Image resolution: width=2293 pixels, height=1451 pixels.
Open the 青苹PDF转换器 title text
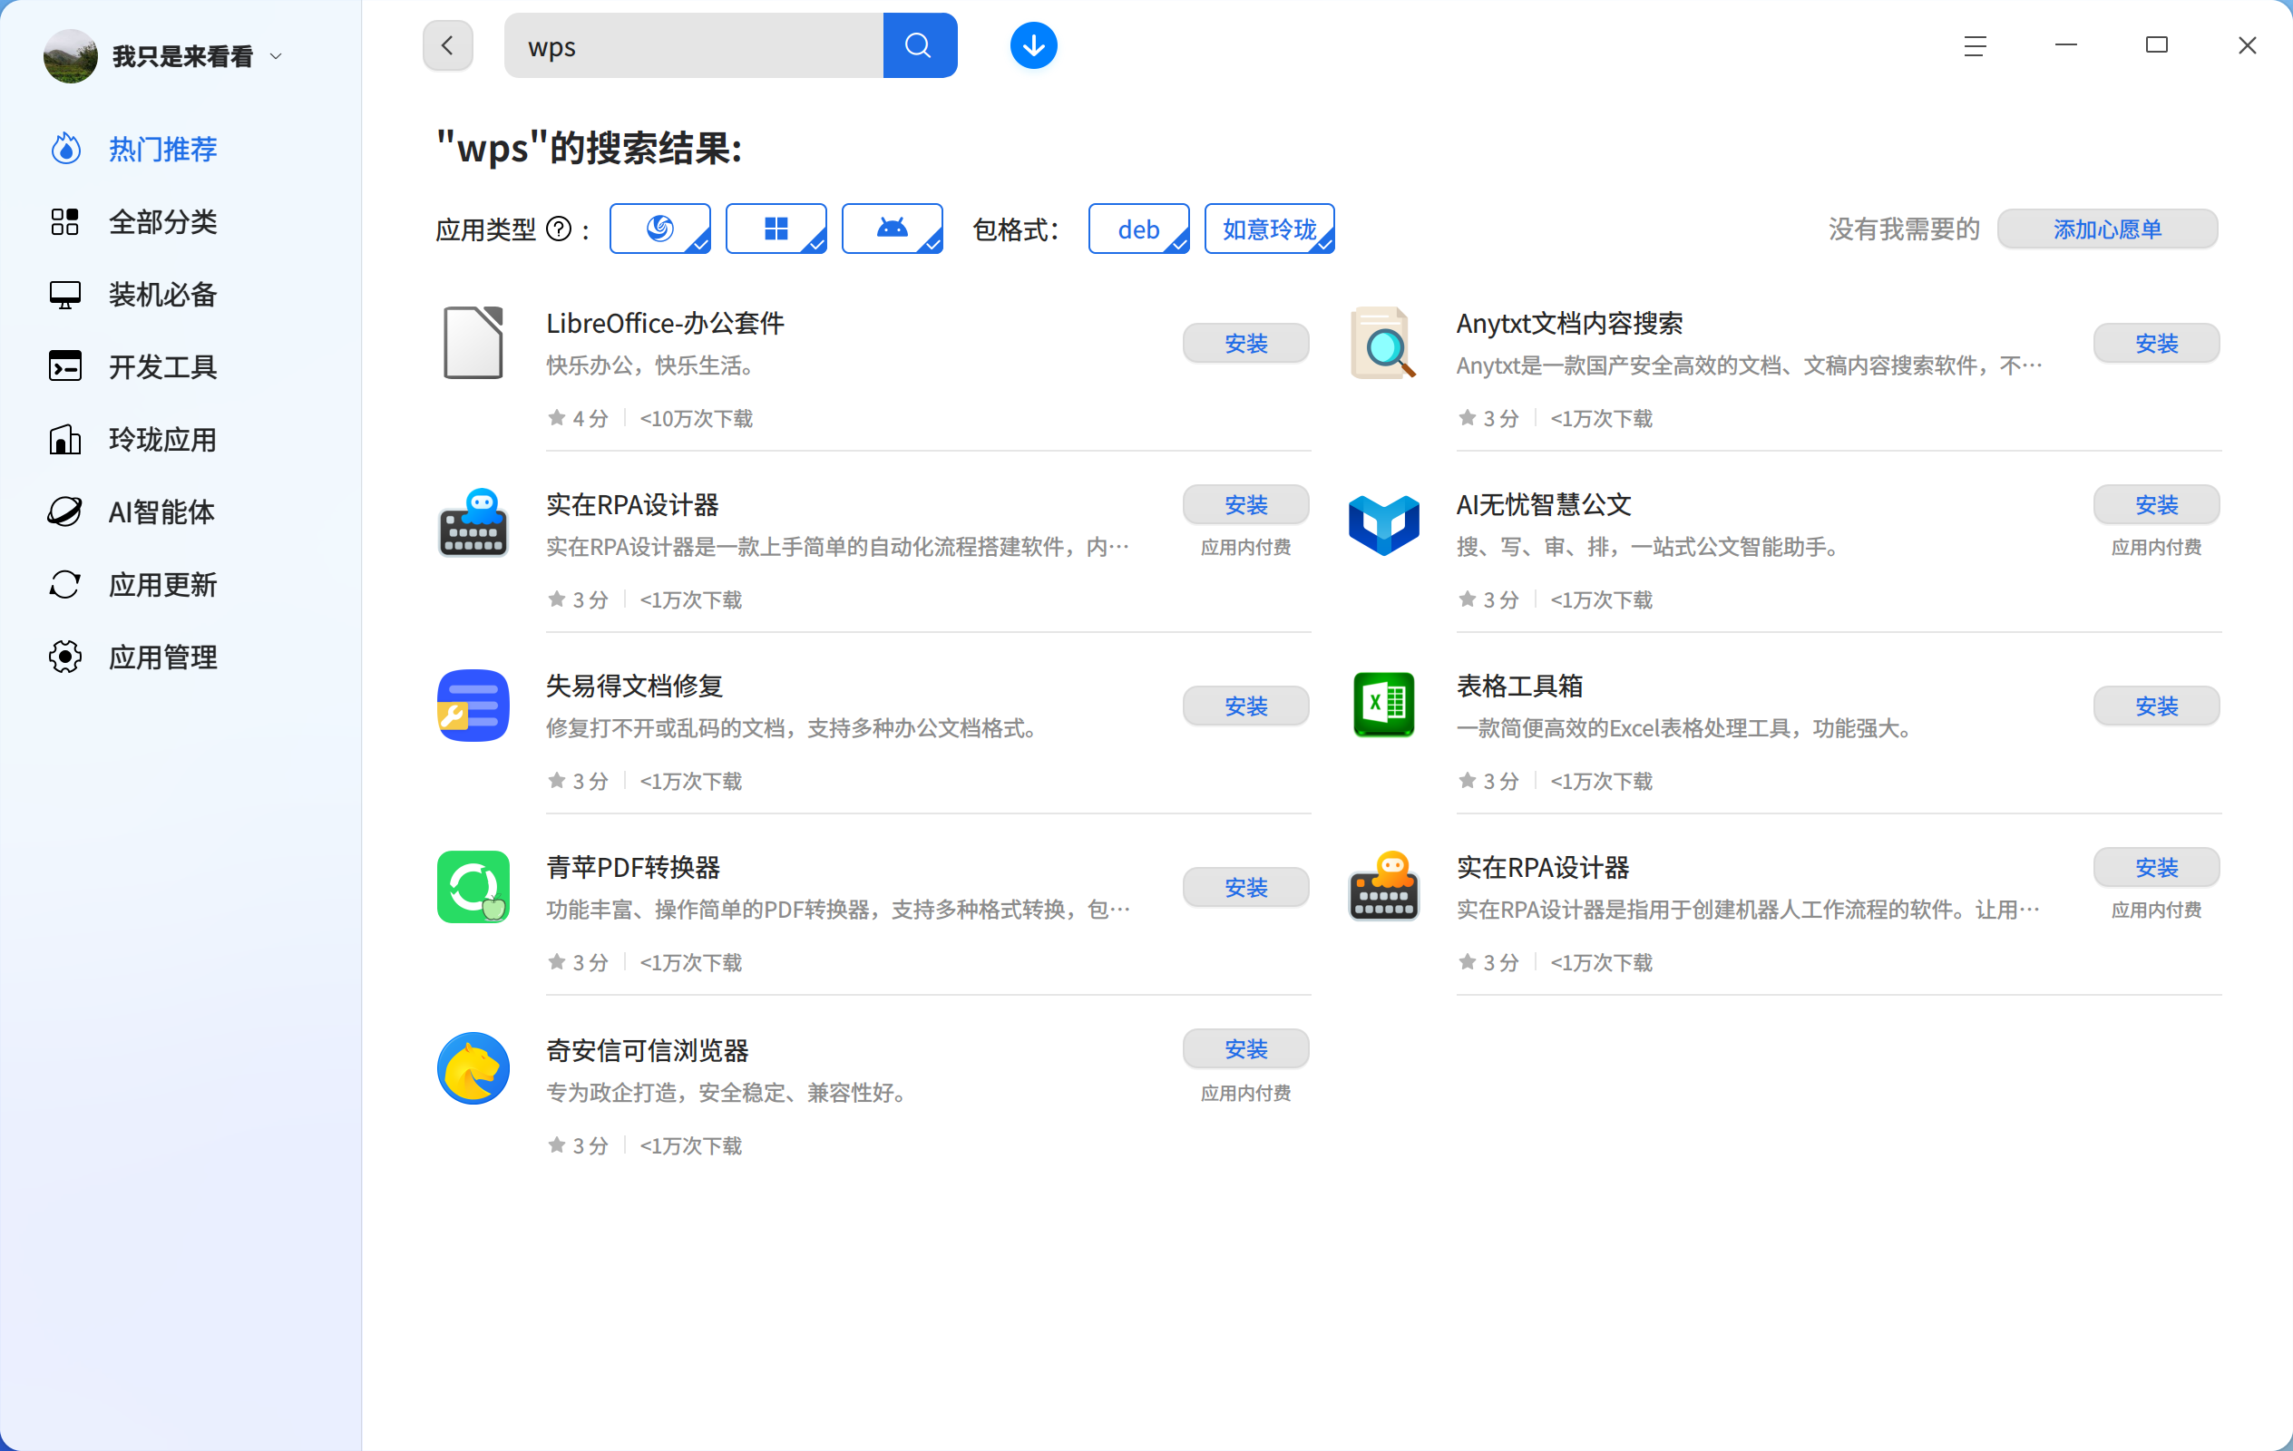pyautogui.click(x=633, y=867)
